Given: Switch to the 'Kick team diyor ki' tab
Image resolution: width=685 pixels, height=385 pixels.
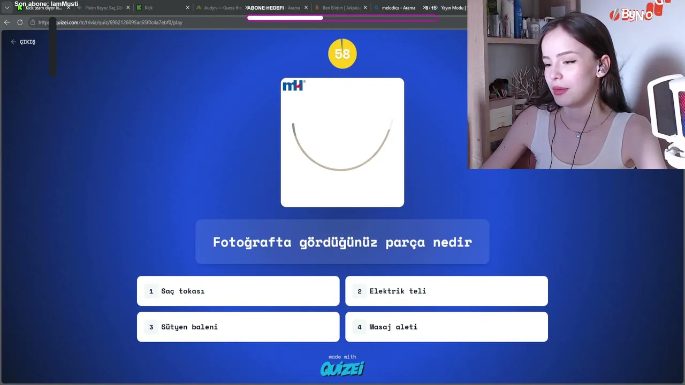Looking at the screenshot, I should pos(44,8).
